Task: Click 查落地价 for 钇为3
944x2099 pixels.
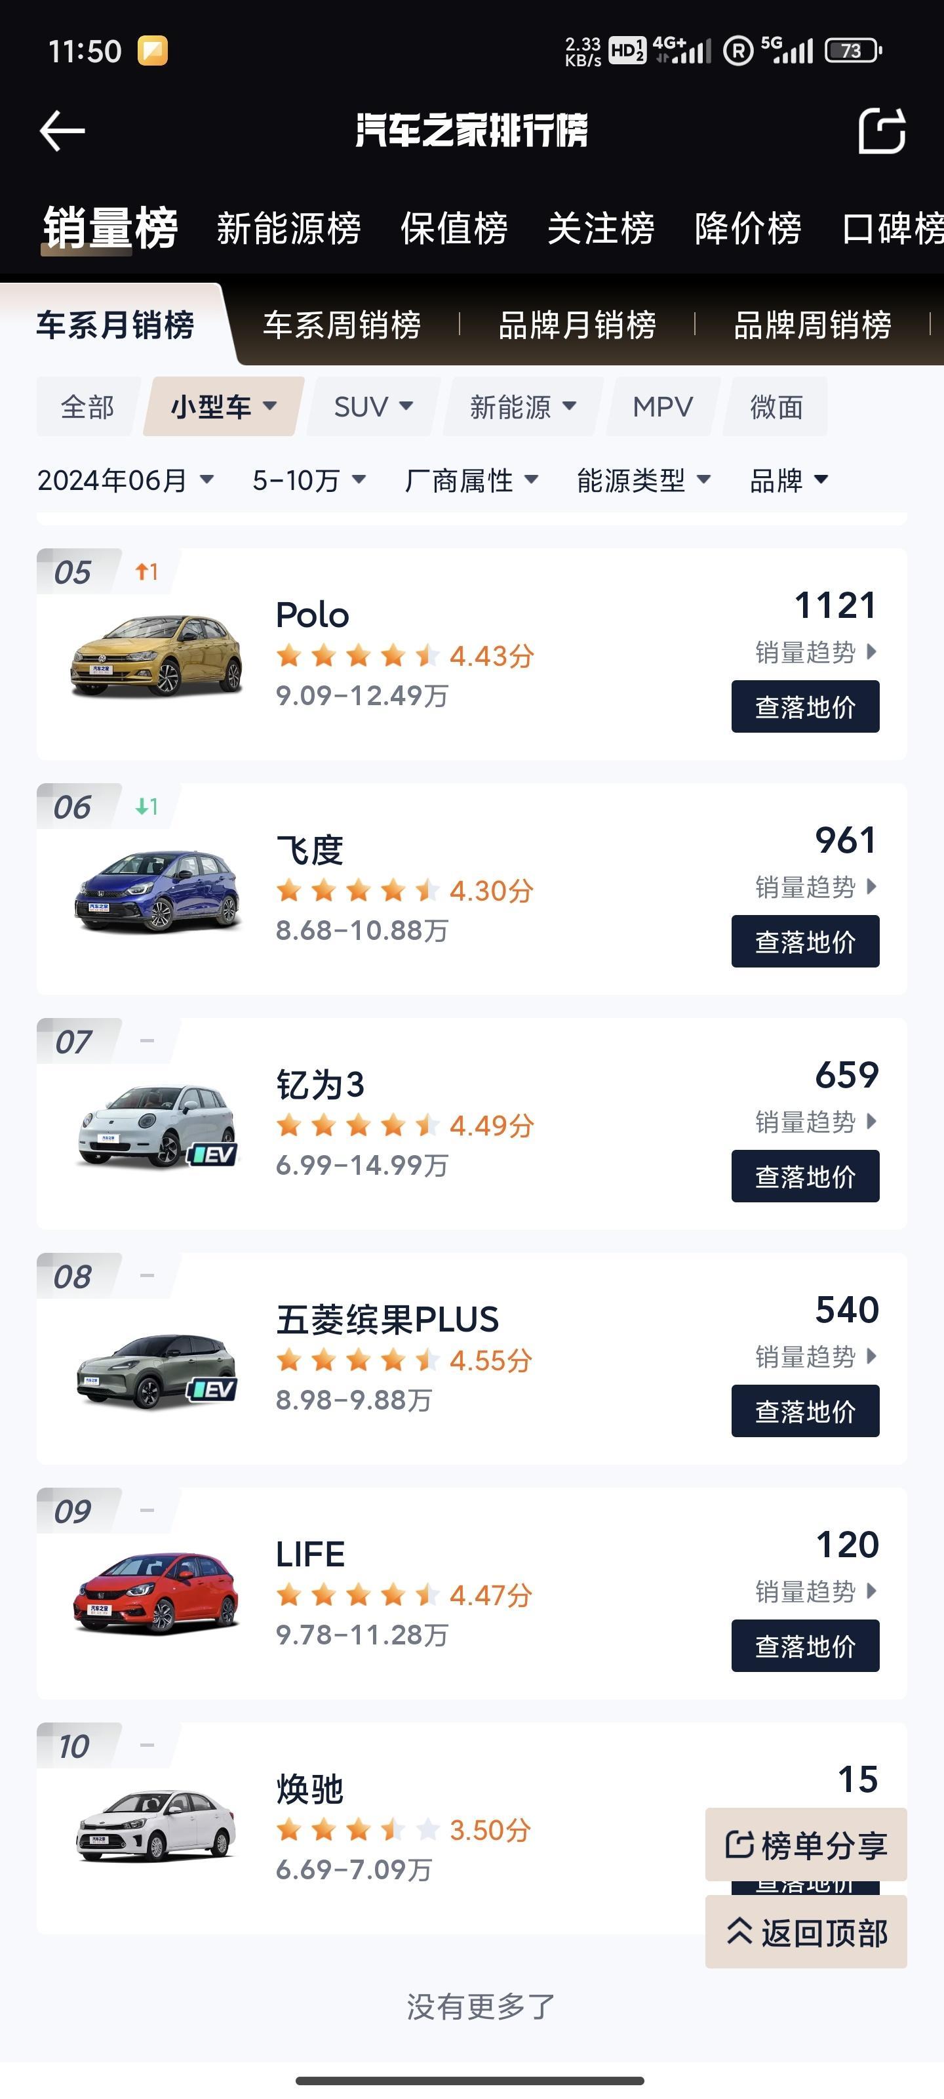Action: pyautogui.click(x=805, y=1176)
